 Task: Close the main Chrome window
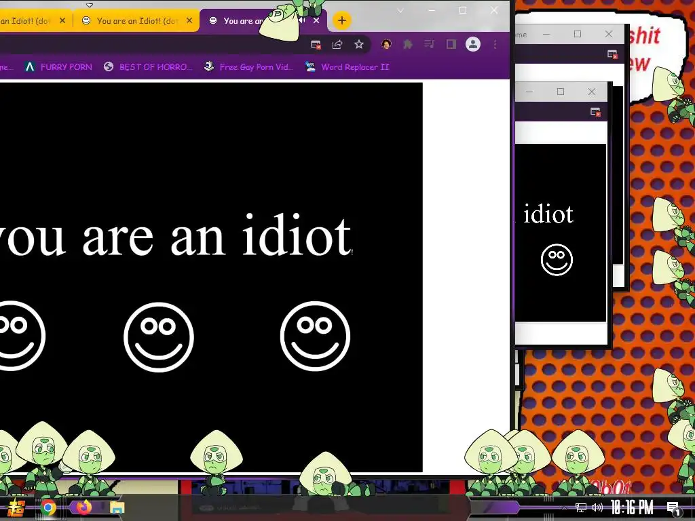pyautogui.click(x=494, y=10)
